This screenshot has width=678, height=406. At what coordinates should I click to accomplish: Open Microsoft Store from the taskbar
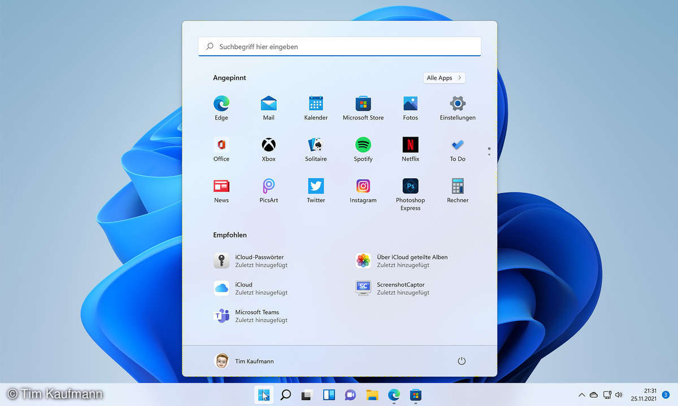(x=415, y=395)
